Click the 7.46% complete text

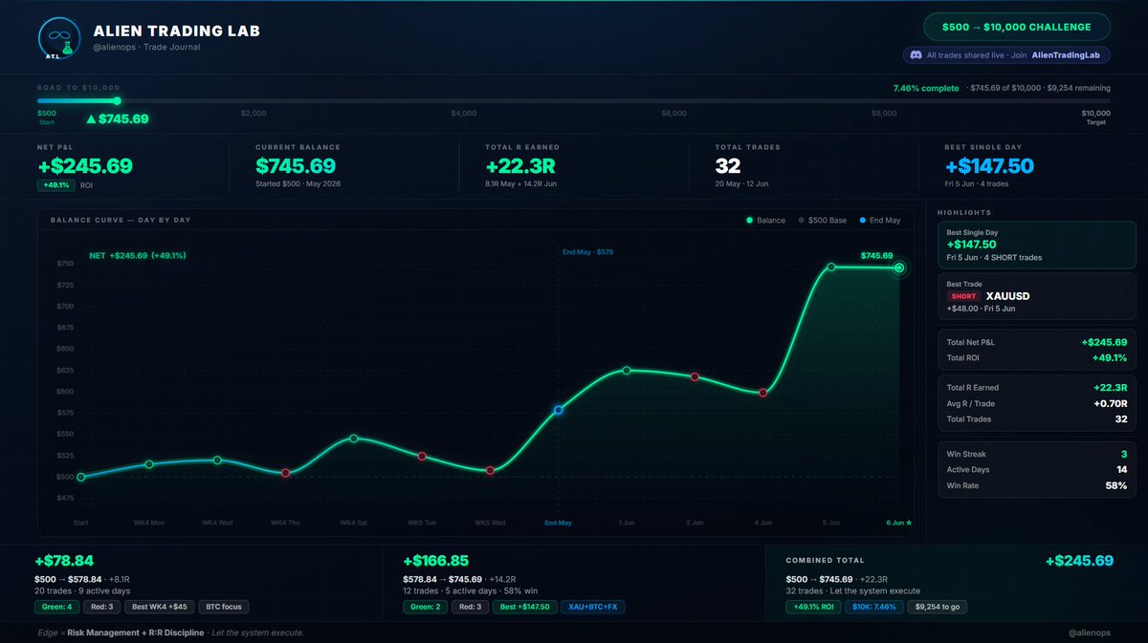(926, 88)
